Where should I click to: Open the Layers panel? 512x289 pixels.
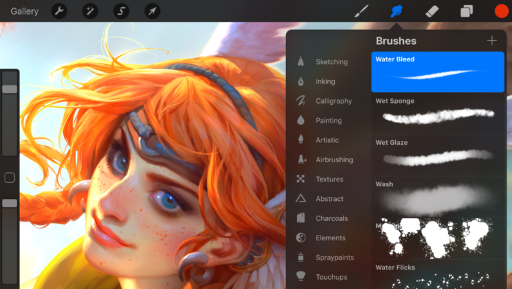(x=467, y=11)
